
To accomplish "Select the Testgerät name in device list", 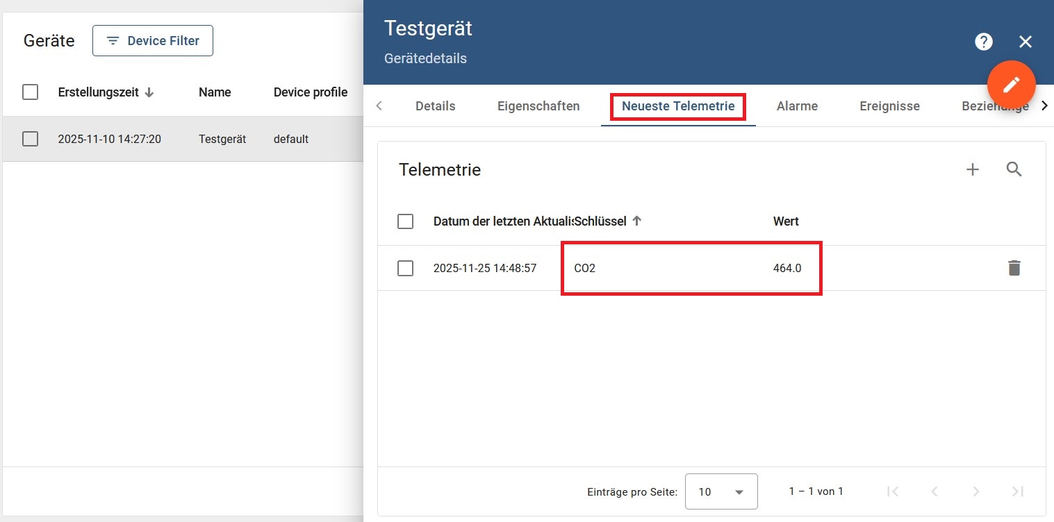I will coord(222,139).
